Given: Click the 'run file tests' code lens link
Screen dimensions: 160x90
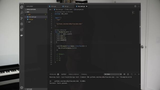Looking at the screenshot, I should coord(69,12).
